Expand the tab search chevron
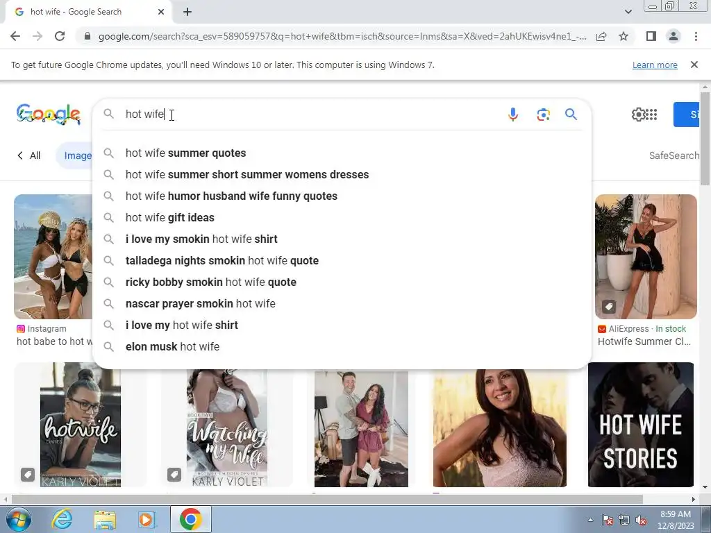The height and width of the screenshot is (533, 711). tap(628, 12)
